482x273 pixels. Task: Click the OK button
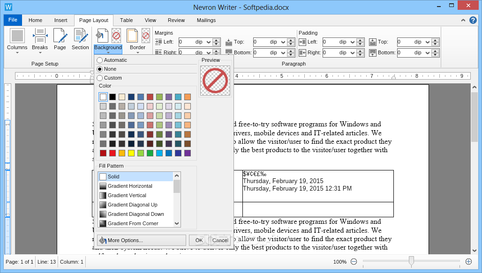[x=199, y=240]
